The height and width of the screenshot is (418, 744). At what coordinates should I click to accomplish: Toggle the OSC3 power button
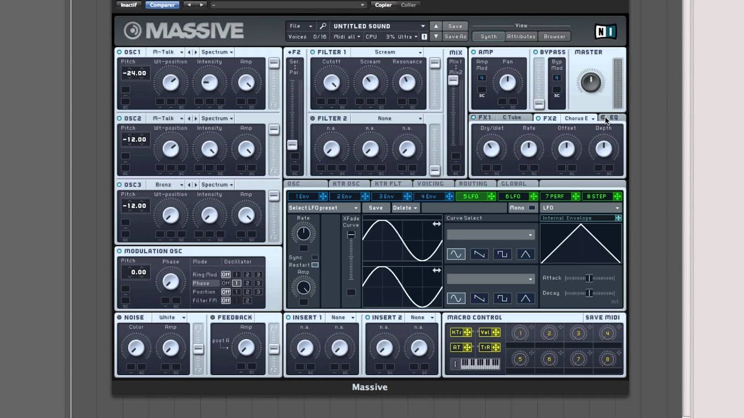119,185
